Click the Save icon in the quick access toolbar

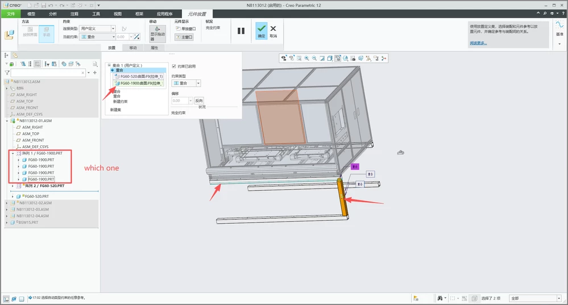click(44, 6)
